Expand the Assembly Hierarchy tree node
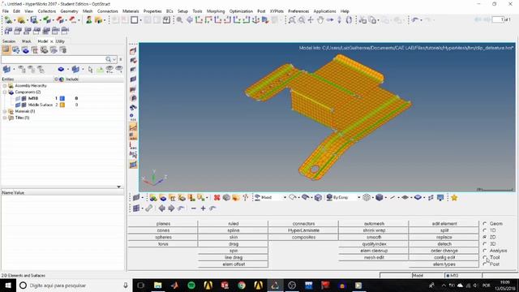Screen dimensions: 519x292 pyautogui.click(x=5, y=86)
